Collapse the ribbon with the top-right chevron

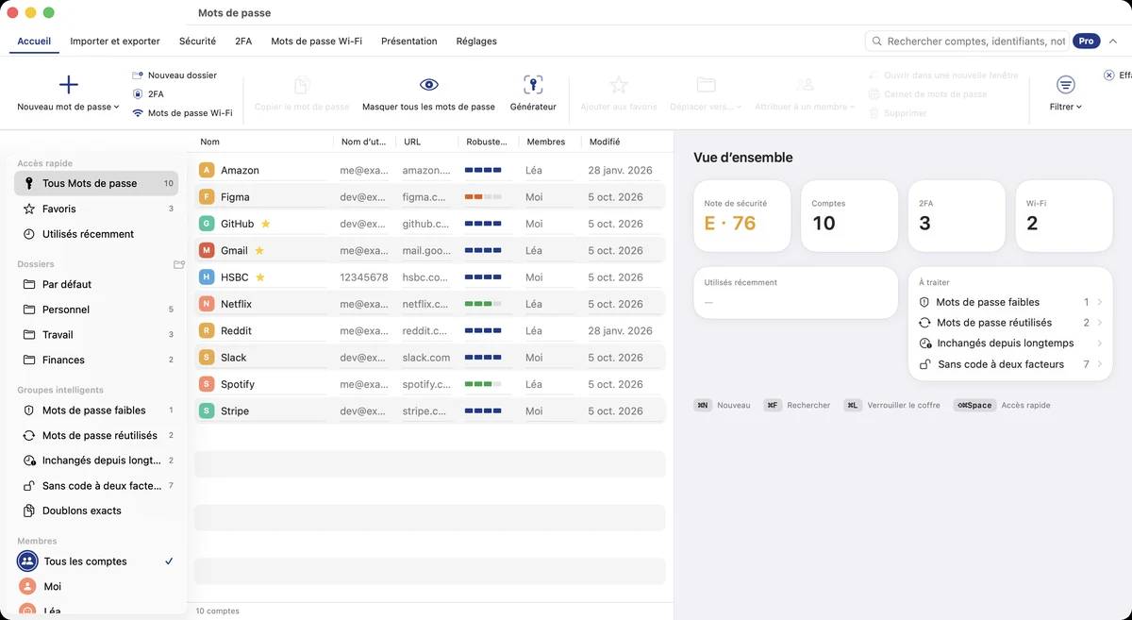(x=1113, y=42)
